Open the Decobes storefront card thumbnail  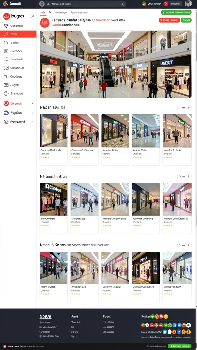(x=54, y=199)
